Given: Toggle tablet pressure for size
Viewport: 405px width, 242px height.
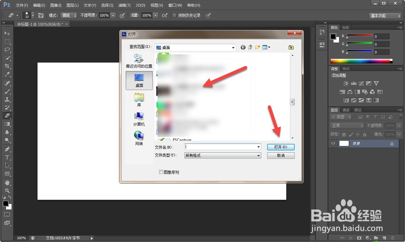Looking at the screenshot, I should (208, 15).
